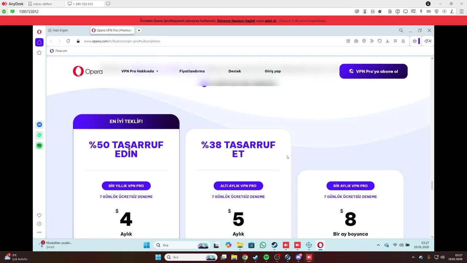The height and width of the screenshot is (263, 467).
Task: Select BİR AYLIK VPN PRO plan button
Action: pyautogui.click(x=350, y=186)
